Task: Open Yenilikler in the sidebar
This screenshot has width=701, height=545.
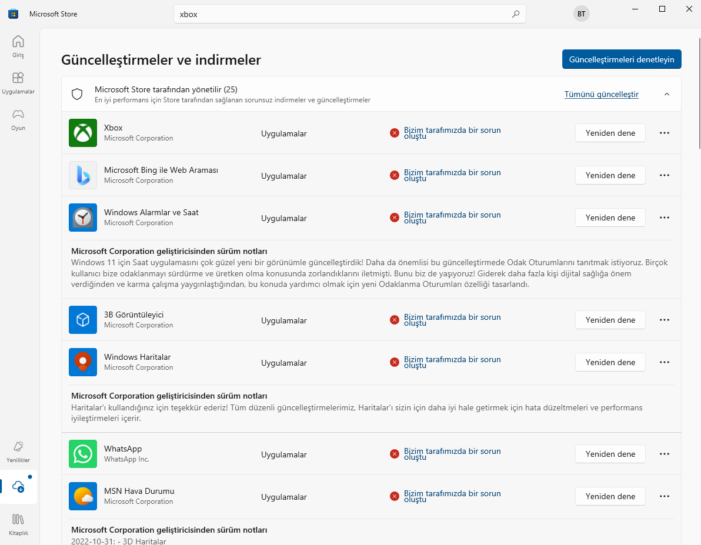Action: [18, 452]
